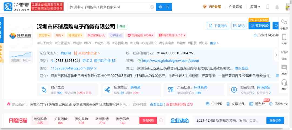This screenshot has width=292, height=130.
Task: Click the phone icon before 0755-86953041
Action: pyautogui.click(x=53, y=61)
